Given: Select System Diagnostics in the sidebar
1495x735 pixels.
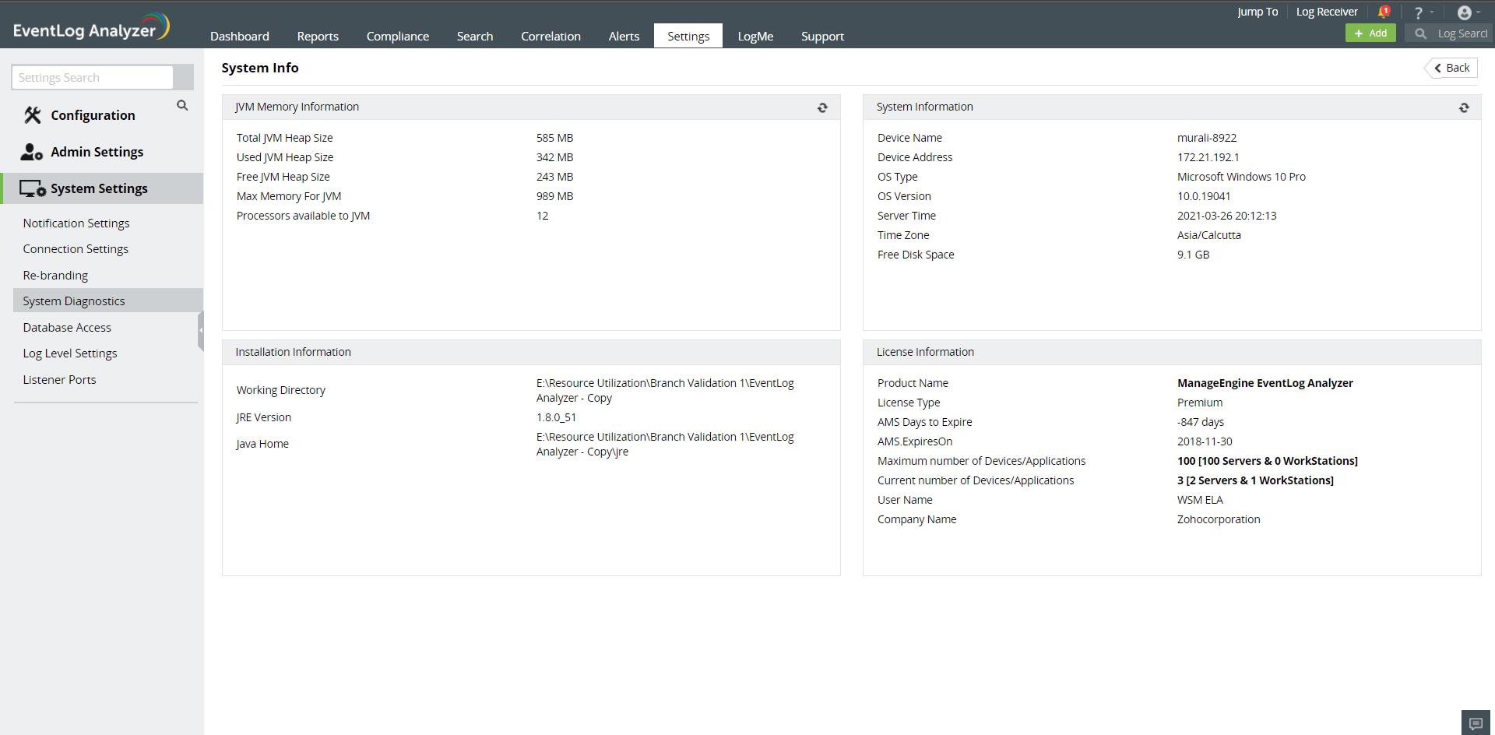Looking at the screenshot, I should point(108,301).
